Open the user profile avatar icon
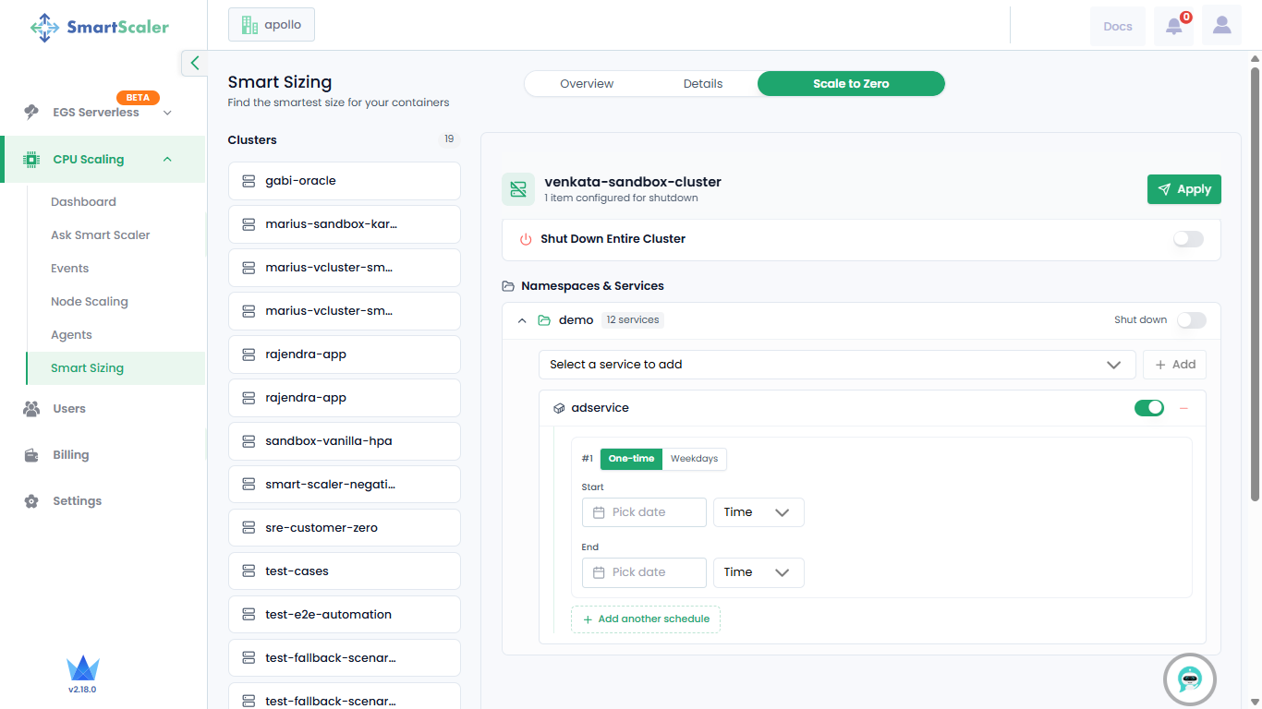1262x709 pixels. [x=1221, y=26]
